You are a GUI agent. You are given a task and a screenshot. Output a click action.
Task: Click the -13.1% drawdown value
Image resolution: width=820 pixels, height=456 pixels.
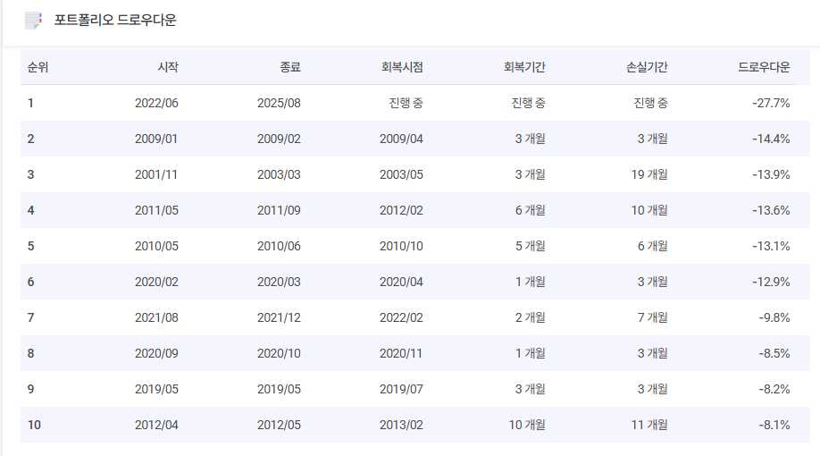click(x=771, y=246)
